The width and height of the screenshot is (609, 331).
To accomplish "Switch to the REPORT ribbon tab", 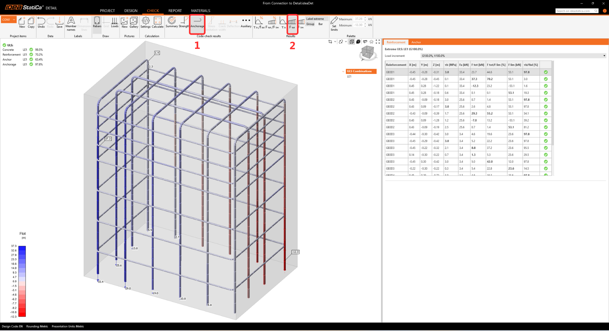I will (175, 11).
